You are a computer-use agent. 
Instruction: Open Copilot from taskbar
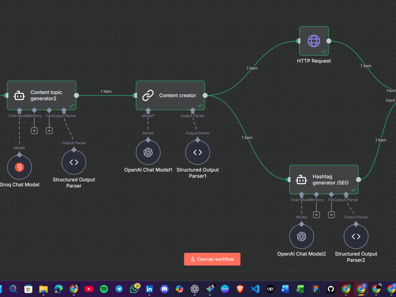(x=179, y=289)
